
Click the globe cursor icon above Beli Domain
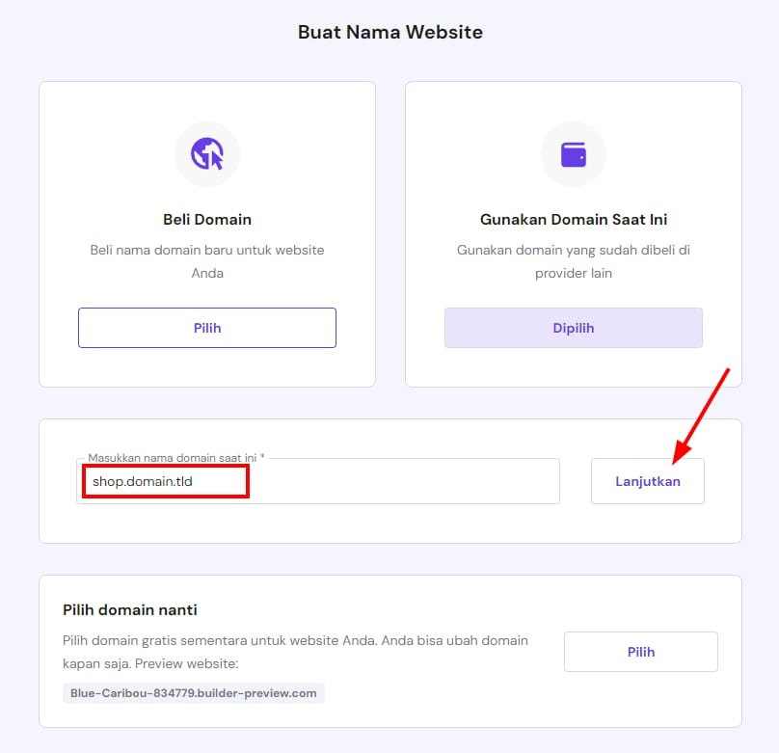pos(207,154)
